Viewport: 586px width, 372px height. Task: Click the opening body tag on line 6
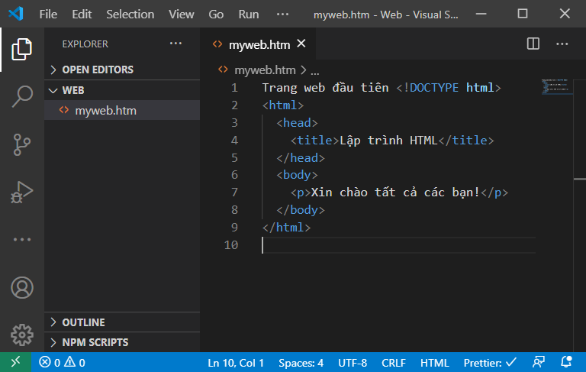click(297, 175)
